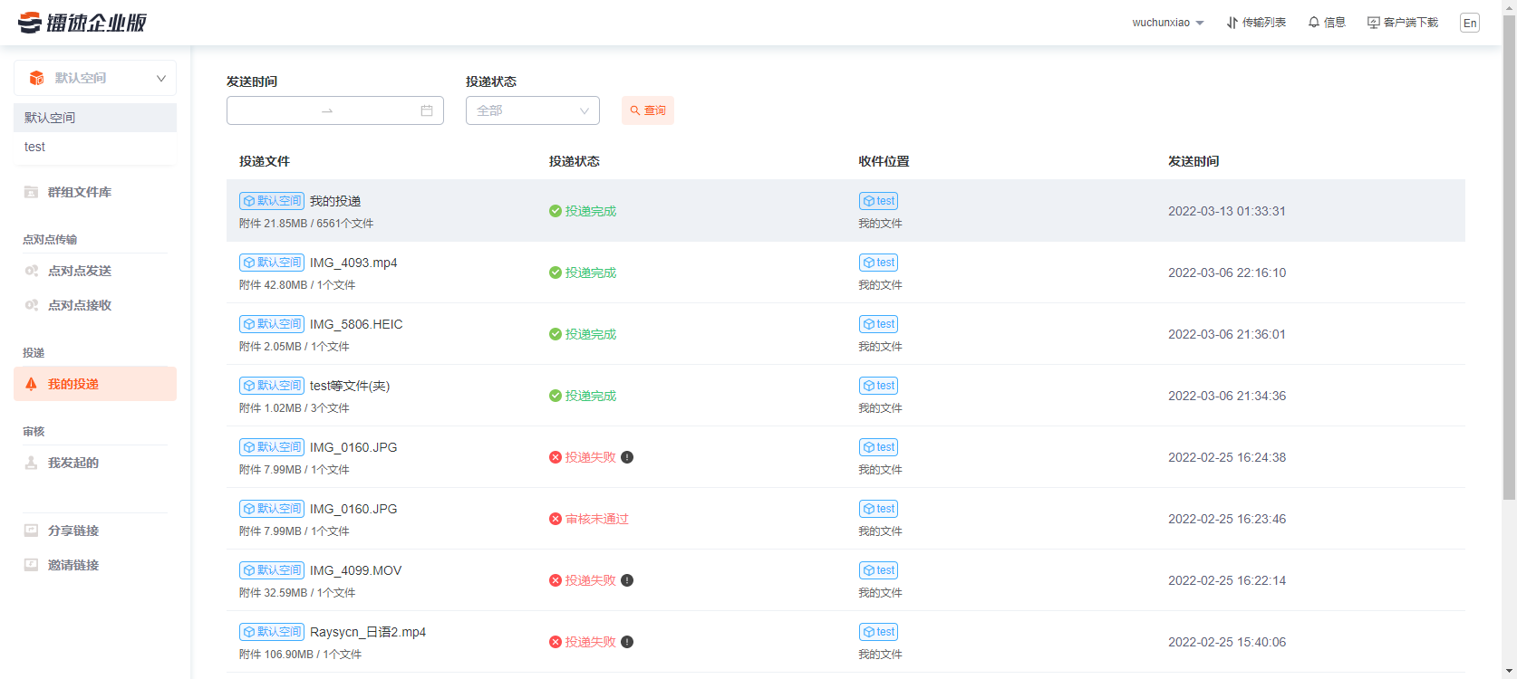Click test location tag on Raysycn row
The width and height of the screenshot is (1517, 679).
879,632
